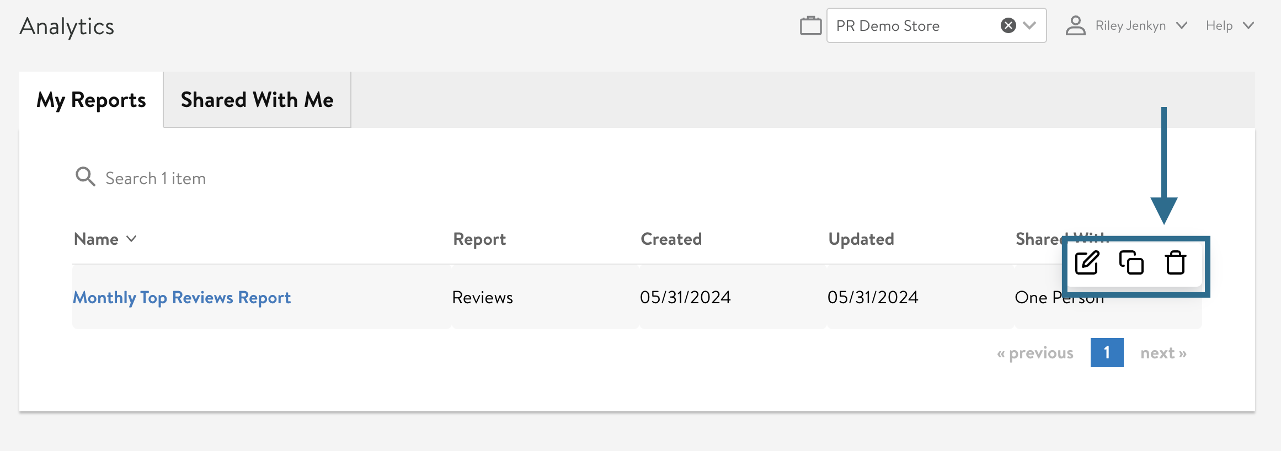
Task: Click the magnifying glass search icon
Action: [x=86, y=178]
